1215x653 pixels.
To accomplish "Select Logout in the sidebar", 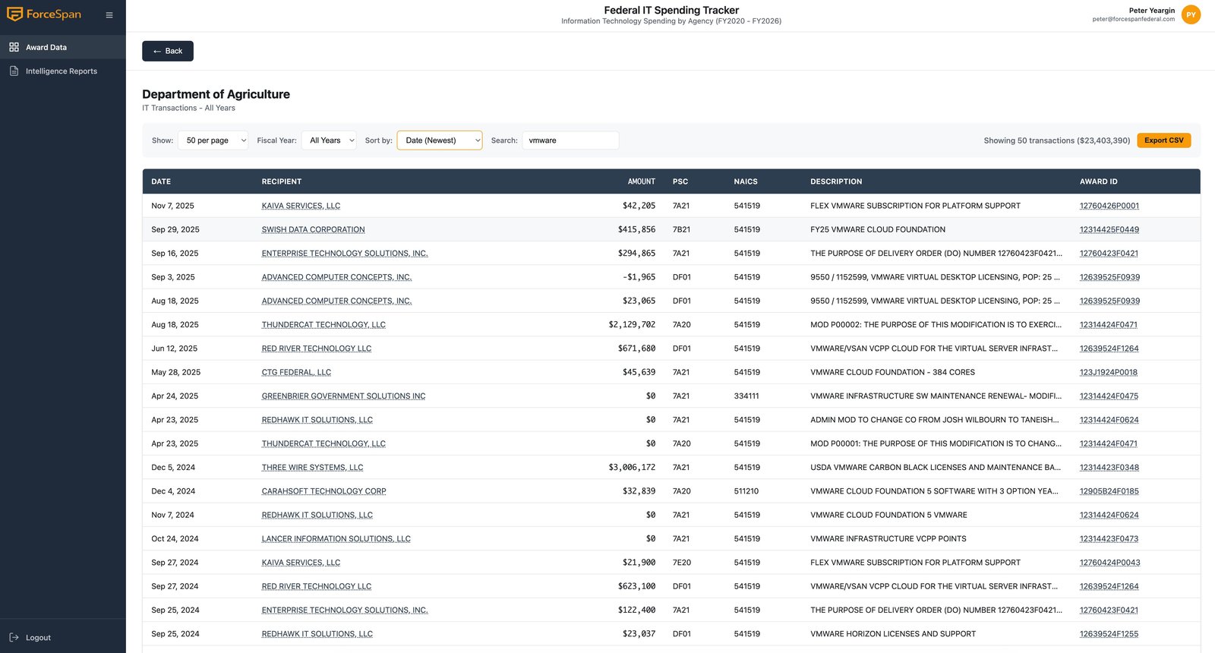I will pyautogui.click(x=38, y=637).
